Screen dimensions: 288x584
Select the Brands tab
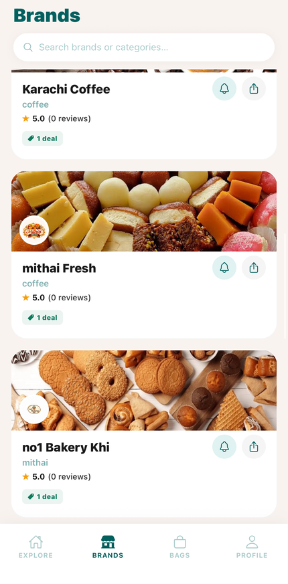pos(108,547)
